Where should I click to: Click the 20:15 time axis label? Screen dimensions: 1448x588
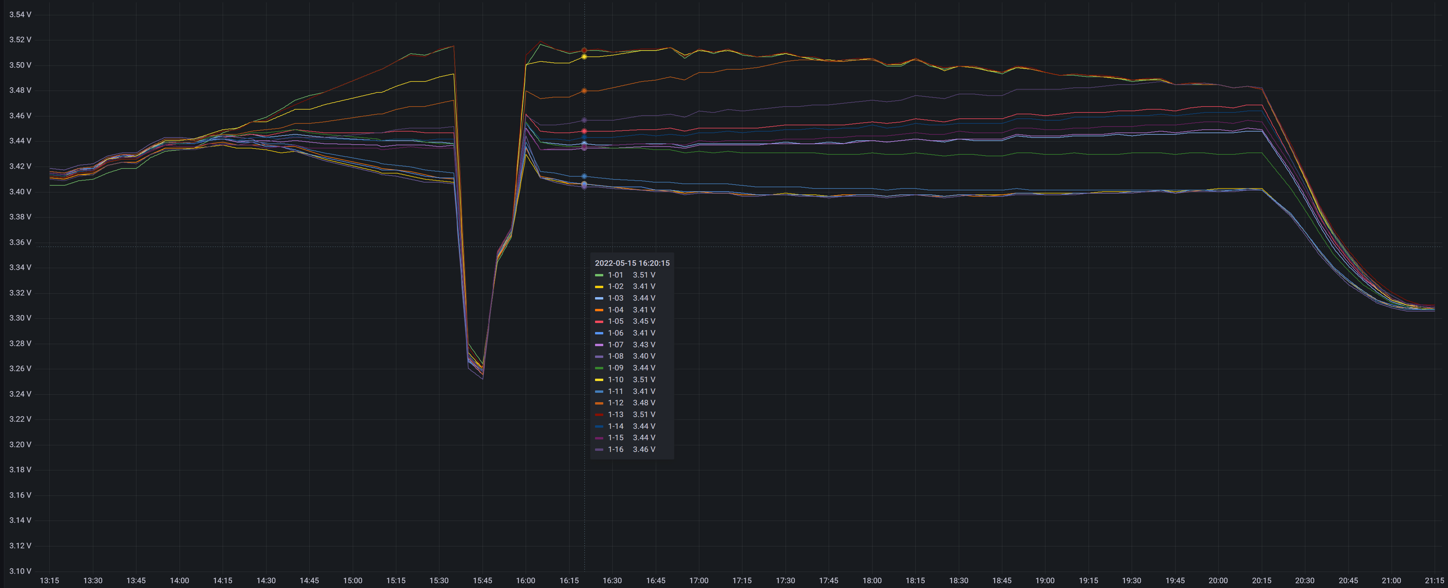pos(1261,581)
